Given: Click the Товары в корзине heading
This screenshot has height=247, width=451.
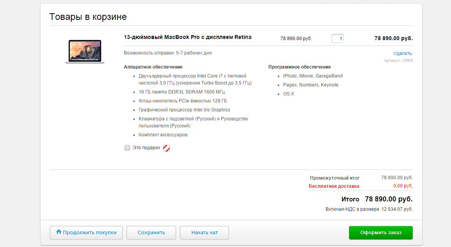Looking at the screenshot, I should pyautogui.click(x=88, y=17).
